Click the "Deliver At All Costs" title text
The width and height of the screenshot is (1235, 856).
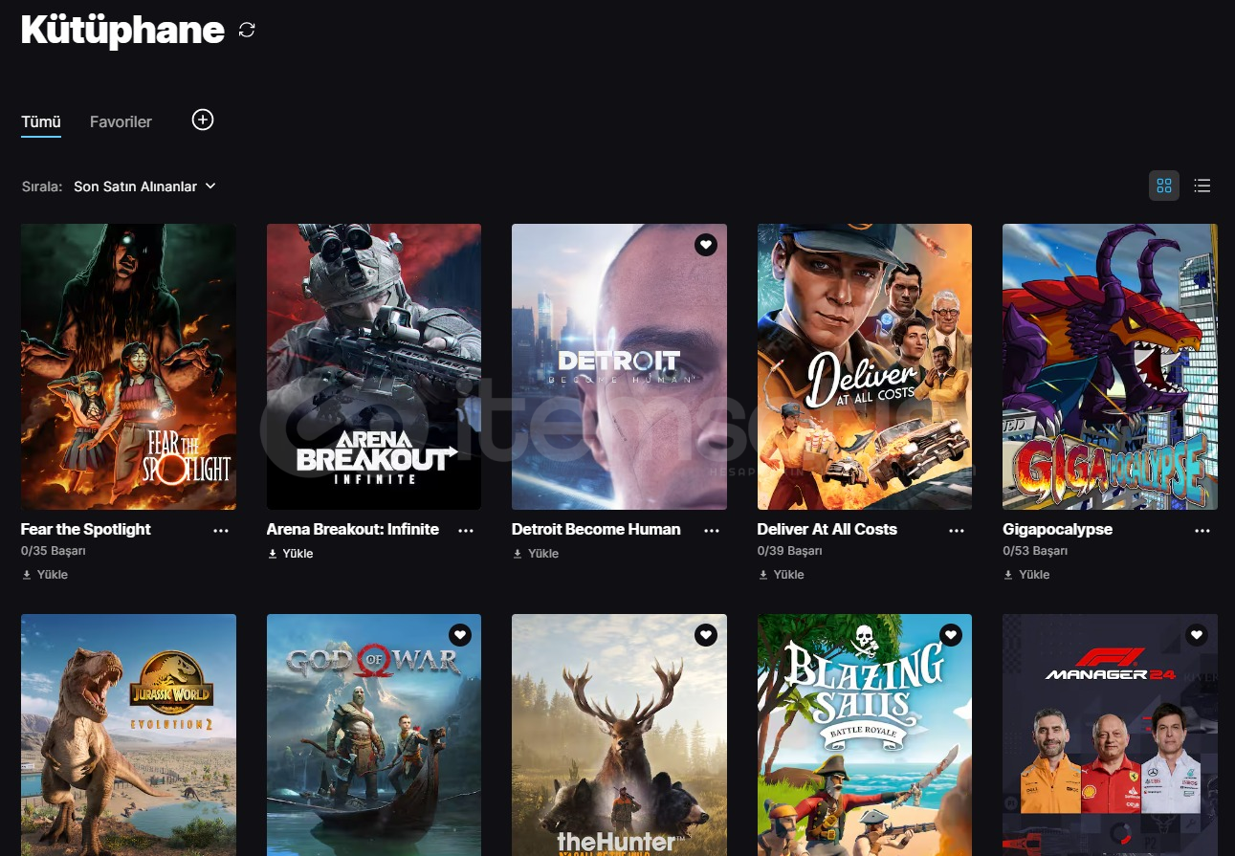(827, 530)
